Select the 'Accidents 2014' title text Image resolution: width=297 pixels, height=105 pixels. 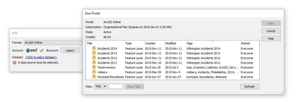click(x=107, y=49)
